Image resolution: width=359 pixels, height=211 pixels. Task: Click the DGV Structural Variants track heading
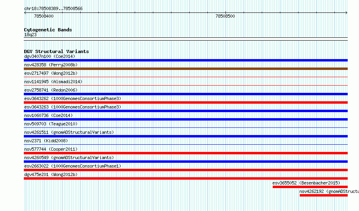point(56,51)
